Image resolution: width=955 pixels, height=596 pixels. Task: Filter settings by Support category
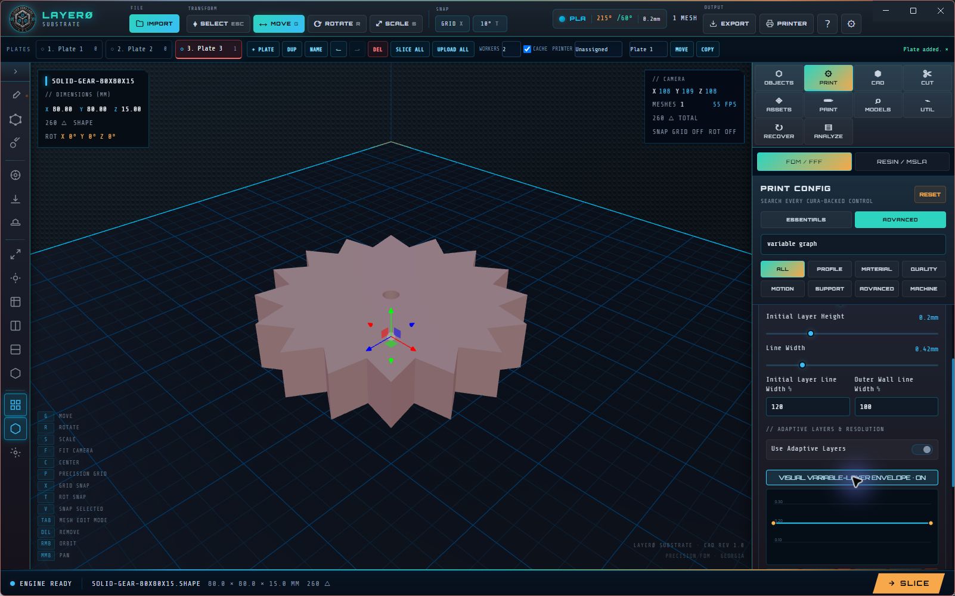tap(829, 289)
